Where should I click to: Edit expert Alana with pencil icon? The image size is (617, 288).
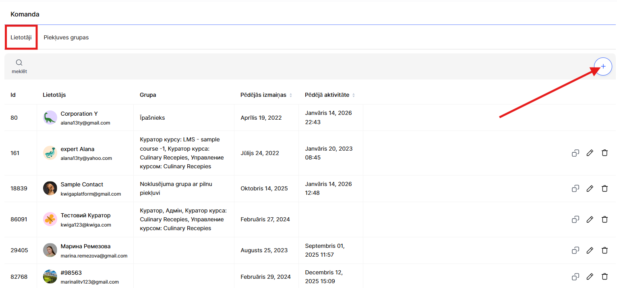pos(590,153)
